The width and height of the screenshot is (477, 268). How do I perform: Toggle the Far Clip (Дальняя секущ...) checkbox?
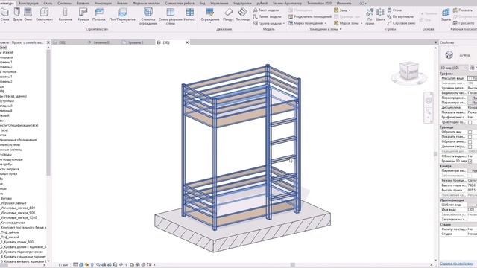tap(470, 147)
